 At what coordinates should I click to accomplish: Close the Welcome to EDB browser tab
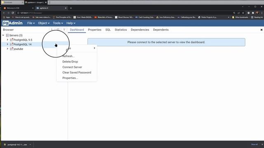pos(33,8)
